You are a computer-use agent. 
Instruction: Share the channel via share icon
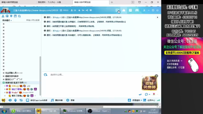(x=87, y=10)
